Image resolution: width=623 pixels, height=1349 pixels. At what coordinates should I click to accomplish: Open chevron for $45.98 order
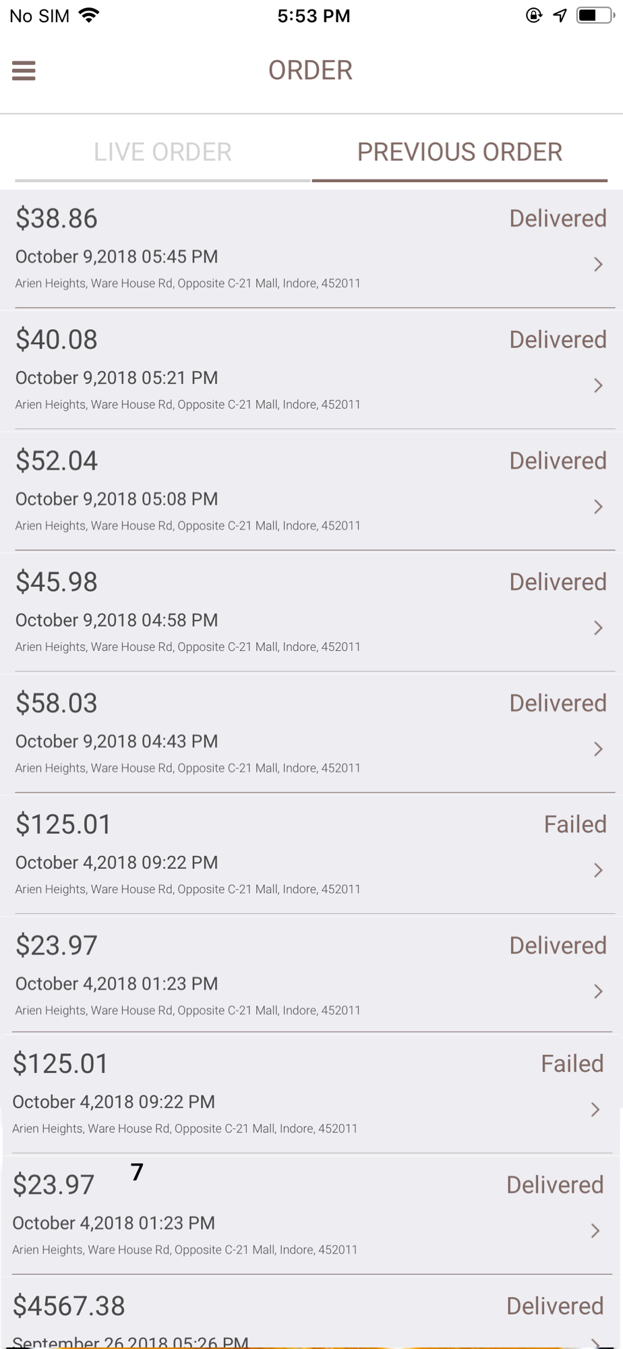pos(598,629)
